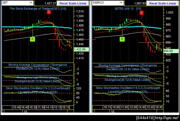180x121 pixels.
Task: Select MACD Oscillator label in S50M13 panel
Action: (x=128, y=67)
